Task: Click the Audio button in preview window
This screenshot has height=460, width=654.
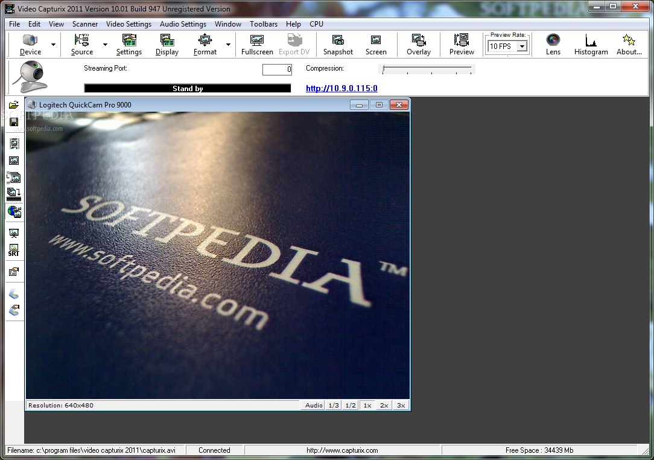Action: [313, 405]
